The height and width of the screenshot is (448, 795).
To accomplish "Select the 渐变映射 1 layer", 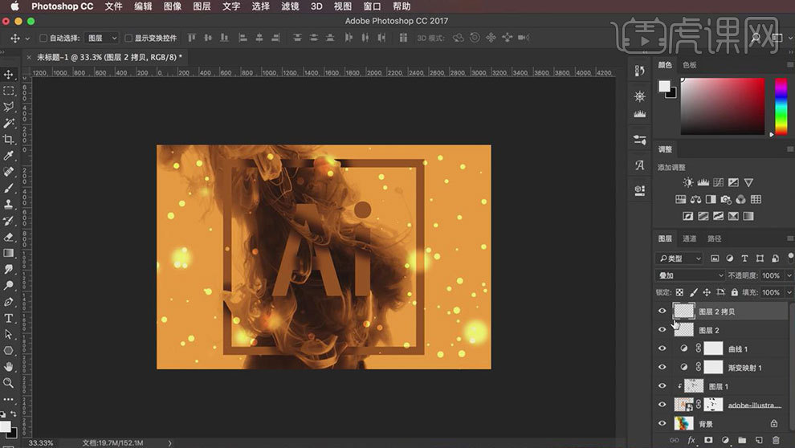I will pos(744,368).
